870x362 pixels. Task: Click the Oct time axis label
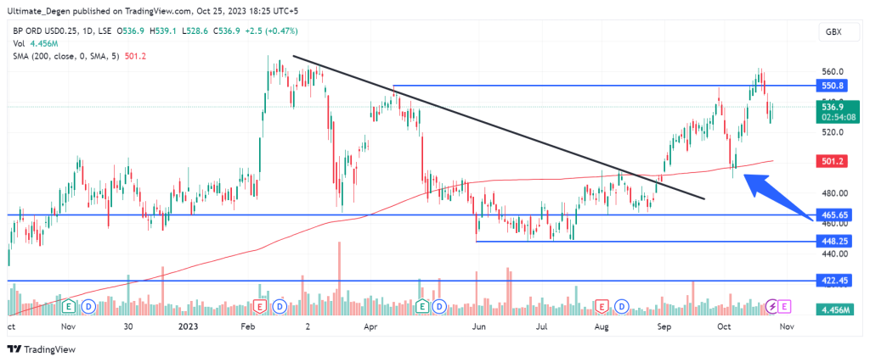724,327
